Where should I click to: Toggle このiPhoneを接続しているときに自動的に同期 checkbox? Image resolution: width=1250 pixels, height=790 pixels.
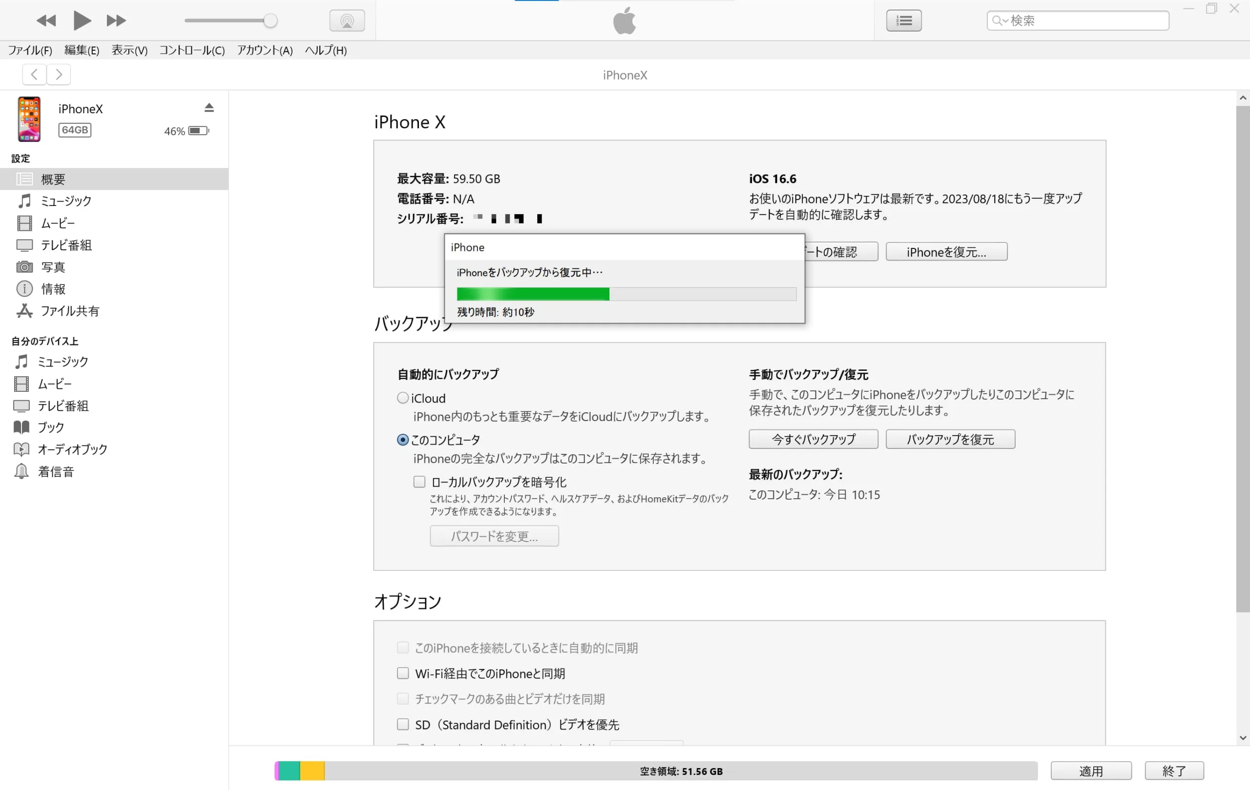403,648
